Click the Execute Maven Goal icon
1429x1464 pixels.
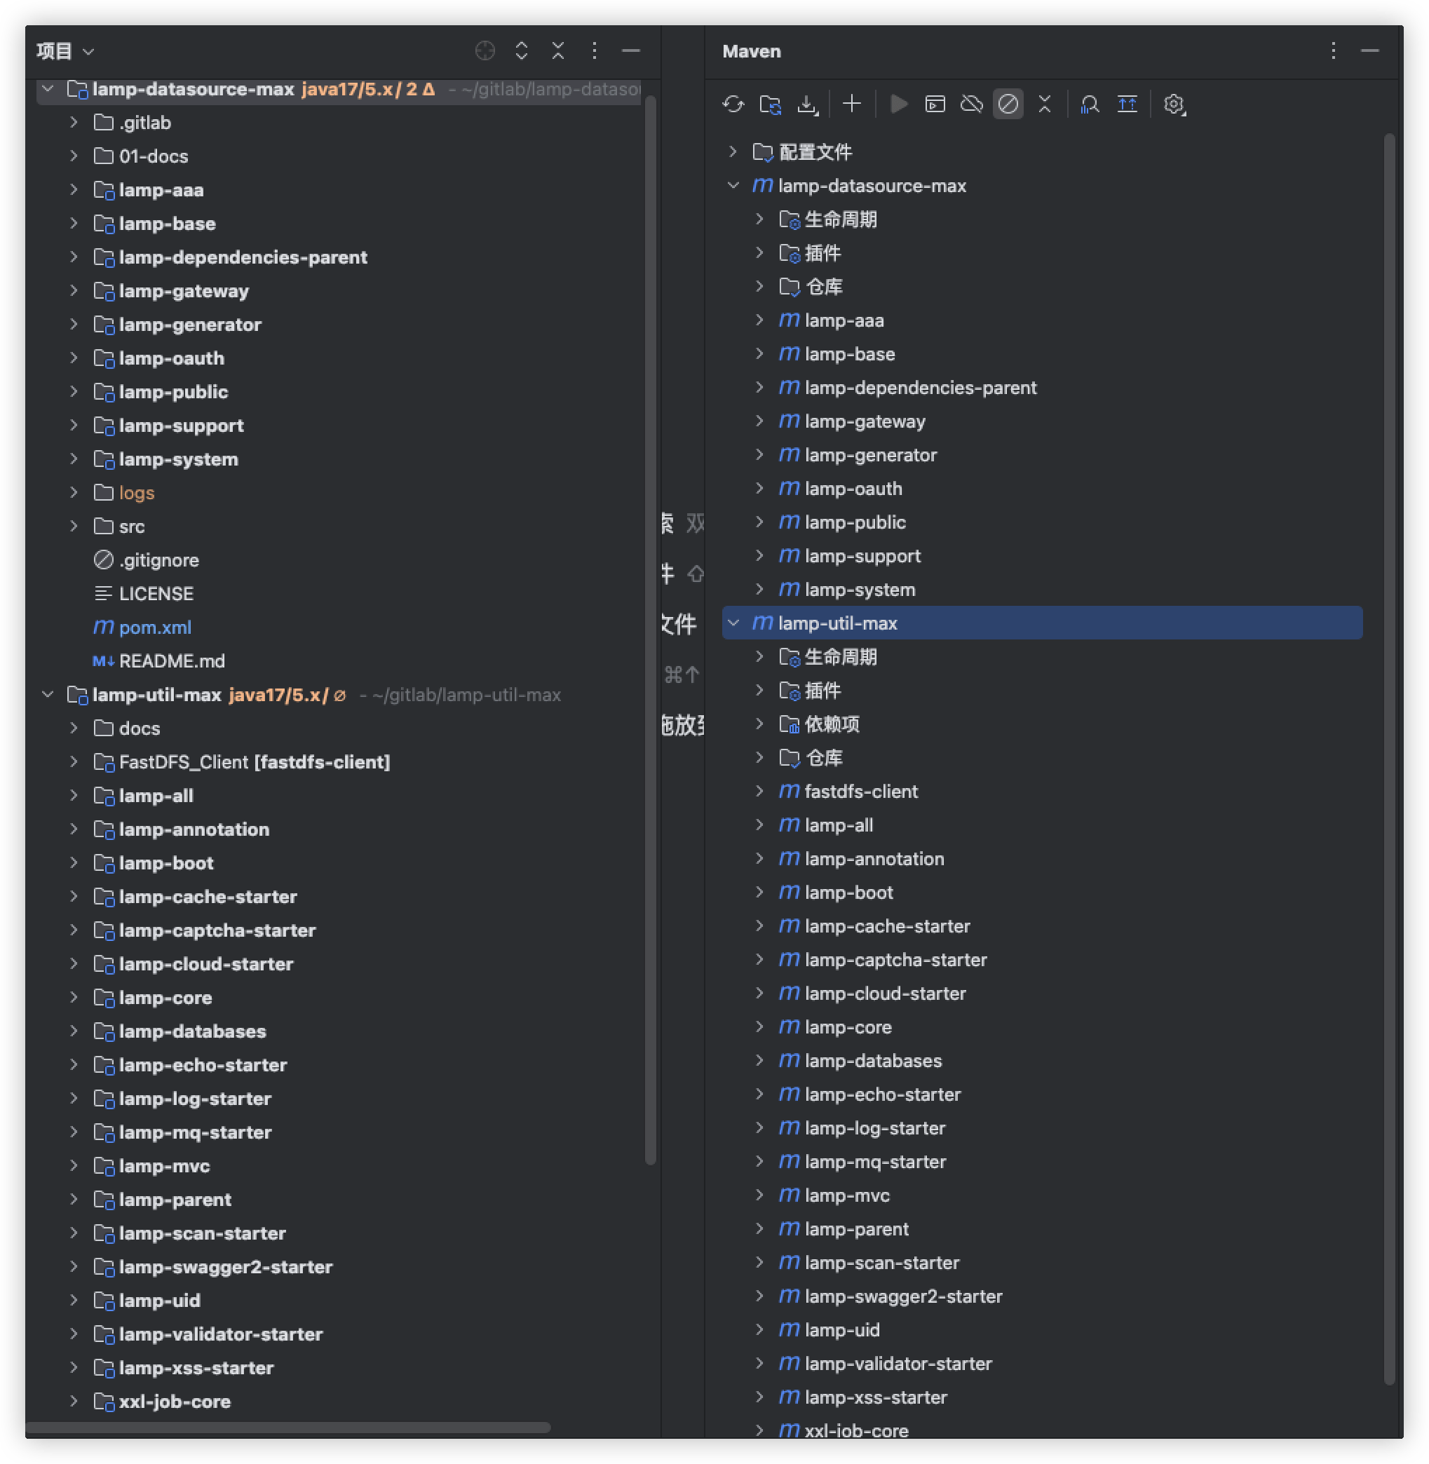[x=935, y=104]
